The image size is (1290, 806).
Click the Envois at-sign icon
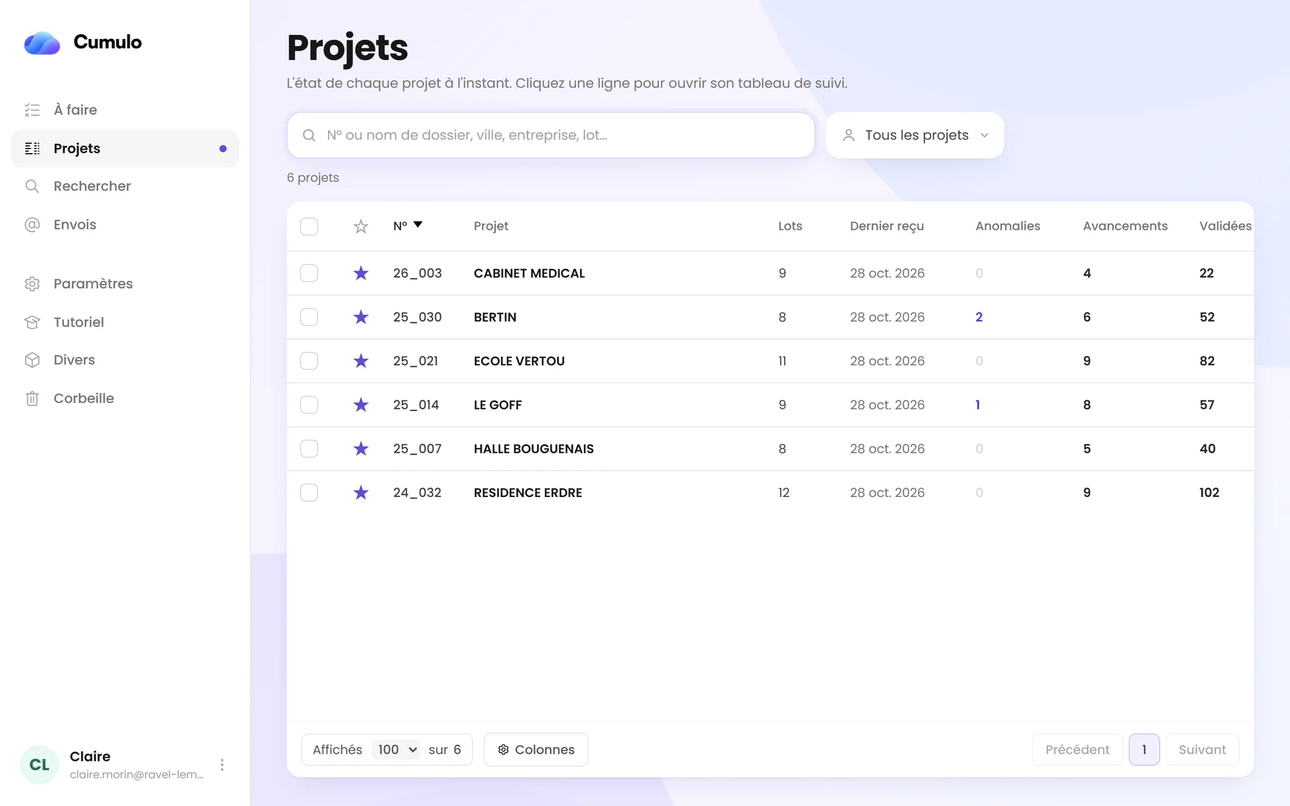32,224
